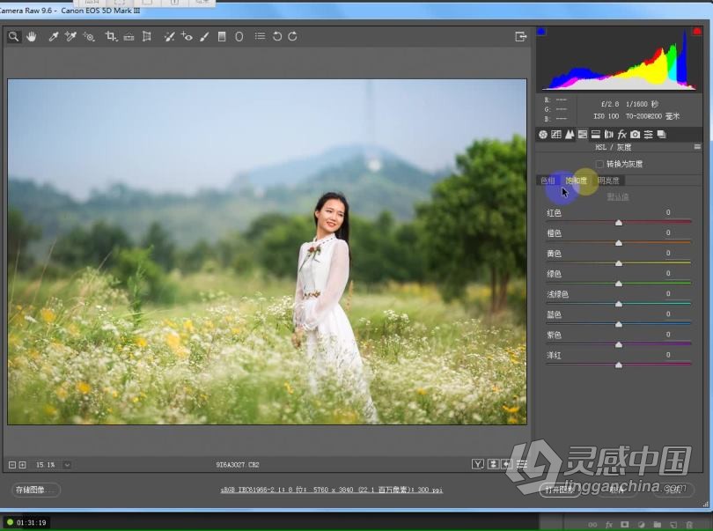Select the Transform tool
The image size is (713, 531).
[146, 36]
